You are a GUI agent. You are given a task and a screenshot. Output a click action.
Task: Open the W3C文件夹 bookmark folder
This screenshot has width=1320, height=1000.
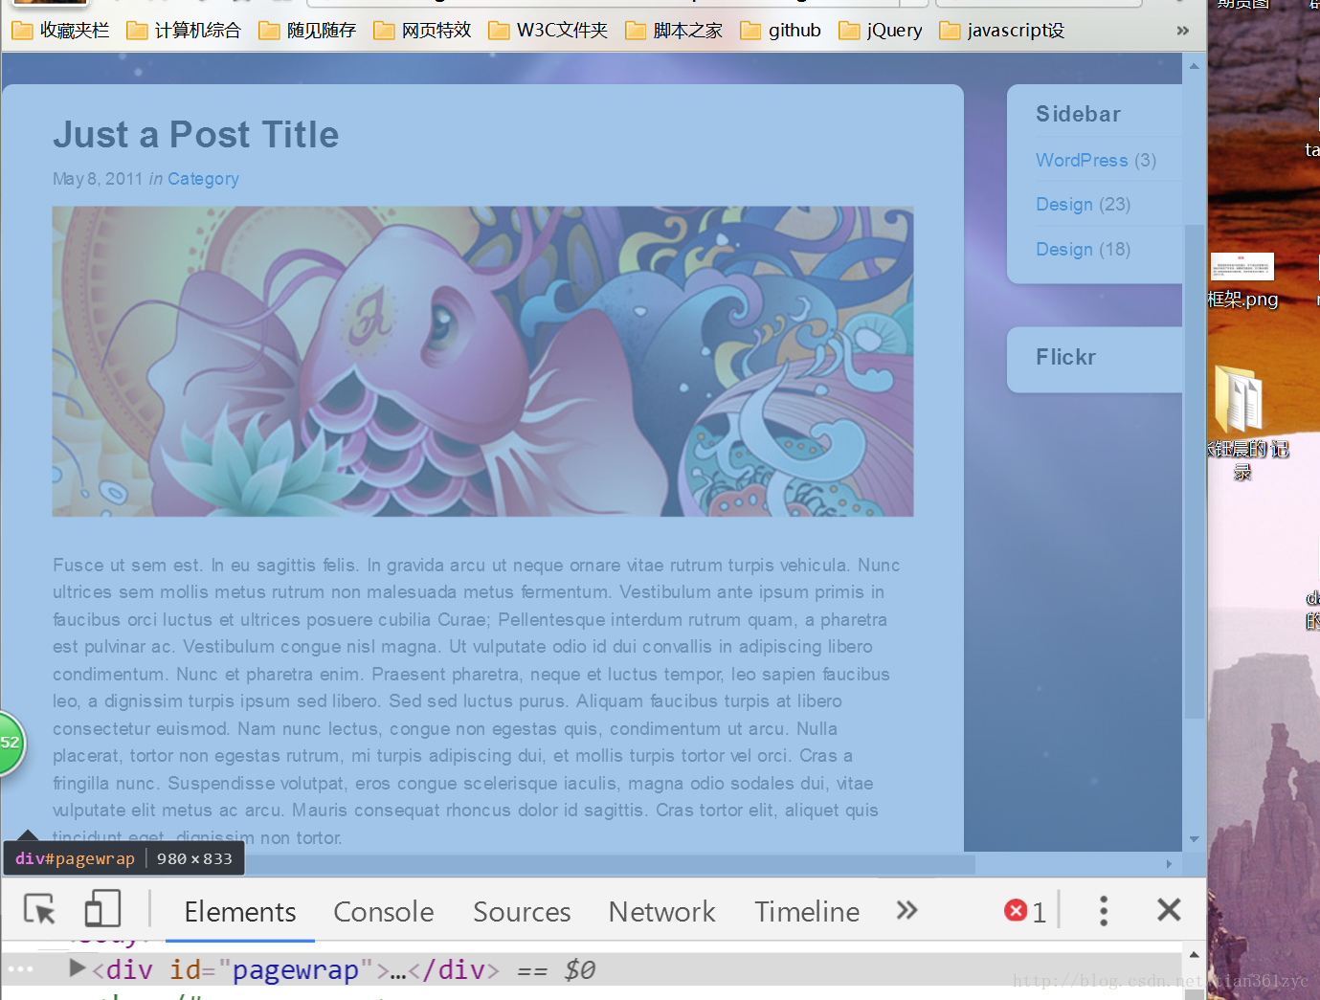point(548,31)
